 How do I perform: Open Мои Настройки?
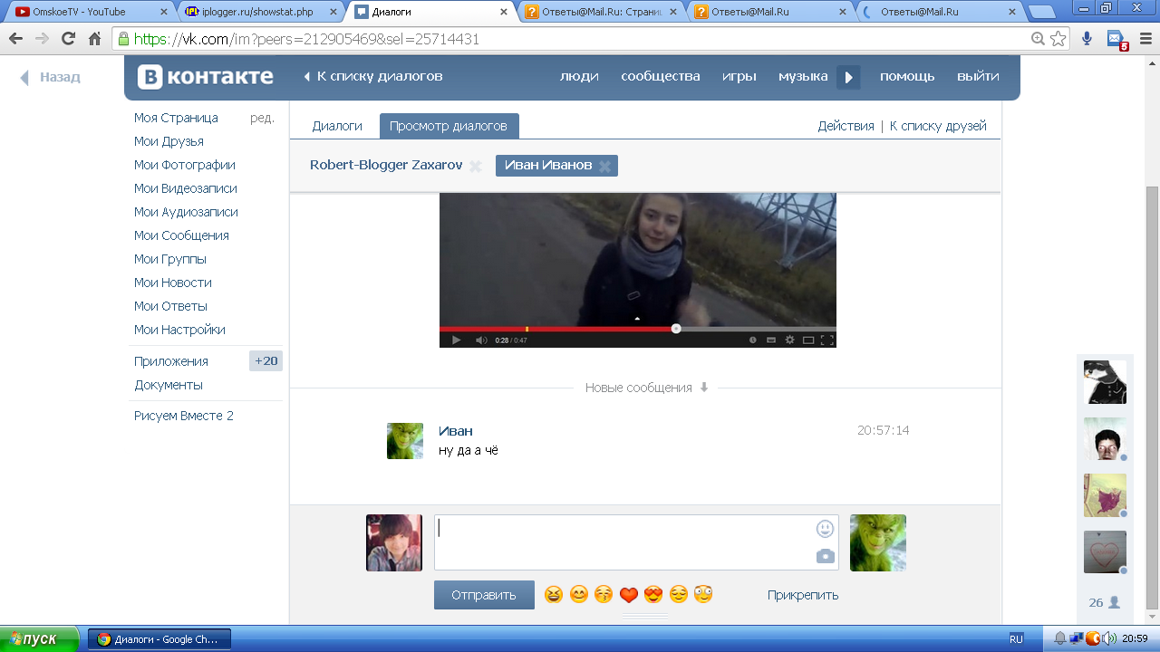coord(179,330)
